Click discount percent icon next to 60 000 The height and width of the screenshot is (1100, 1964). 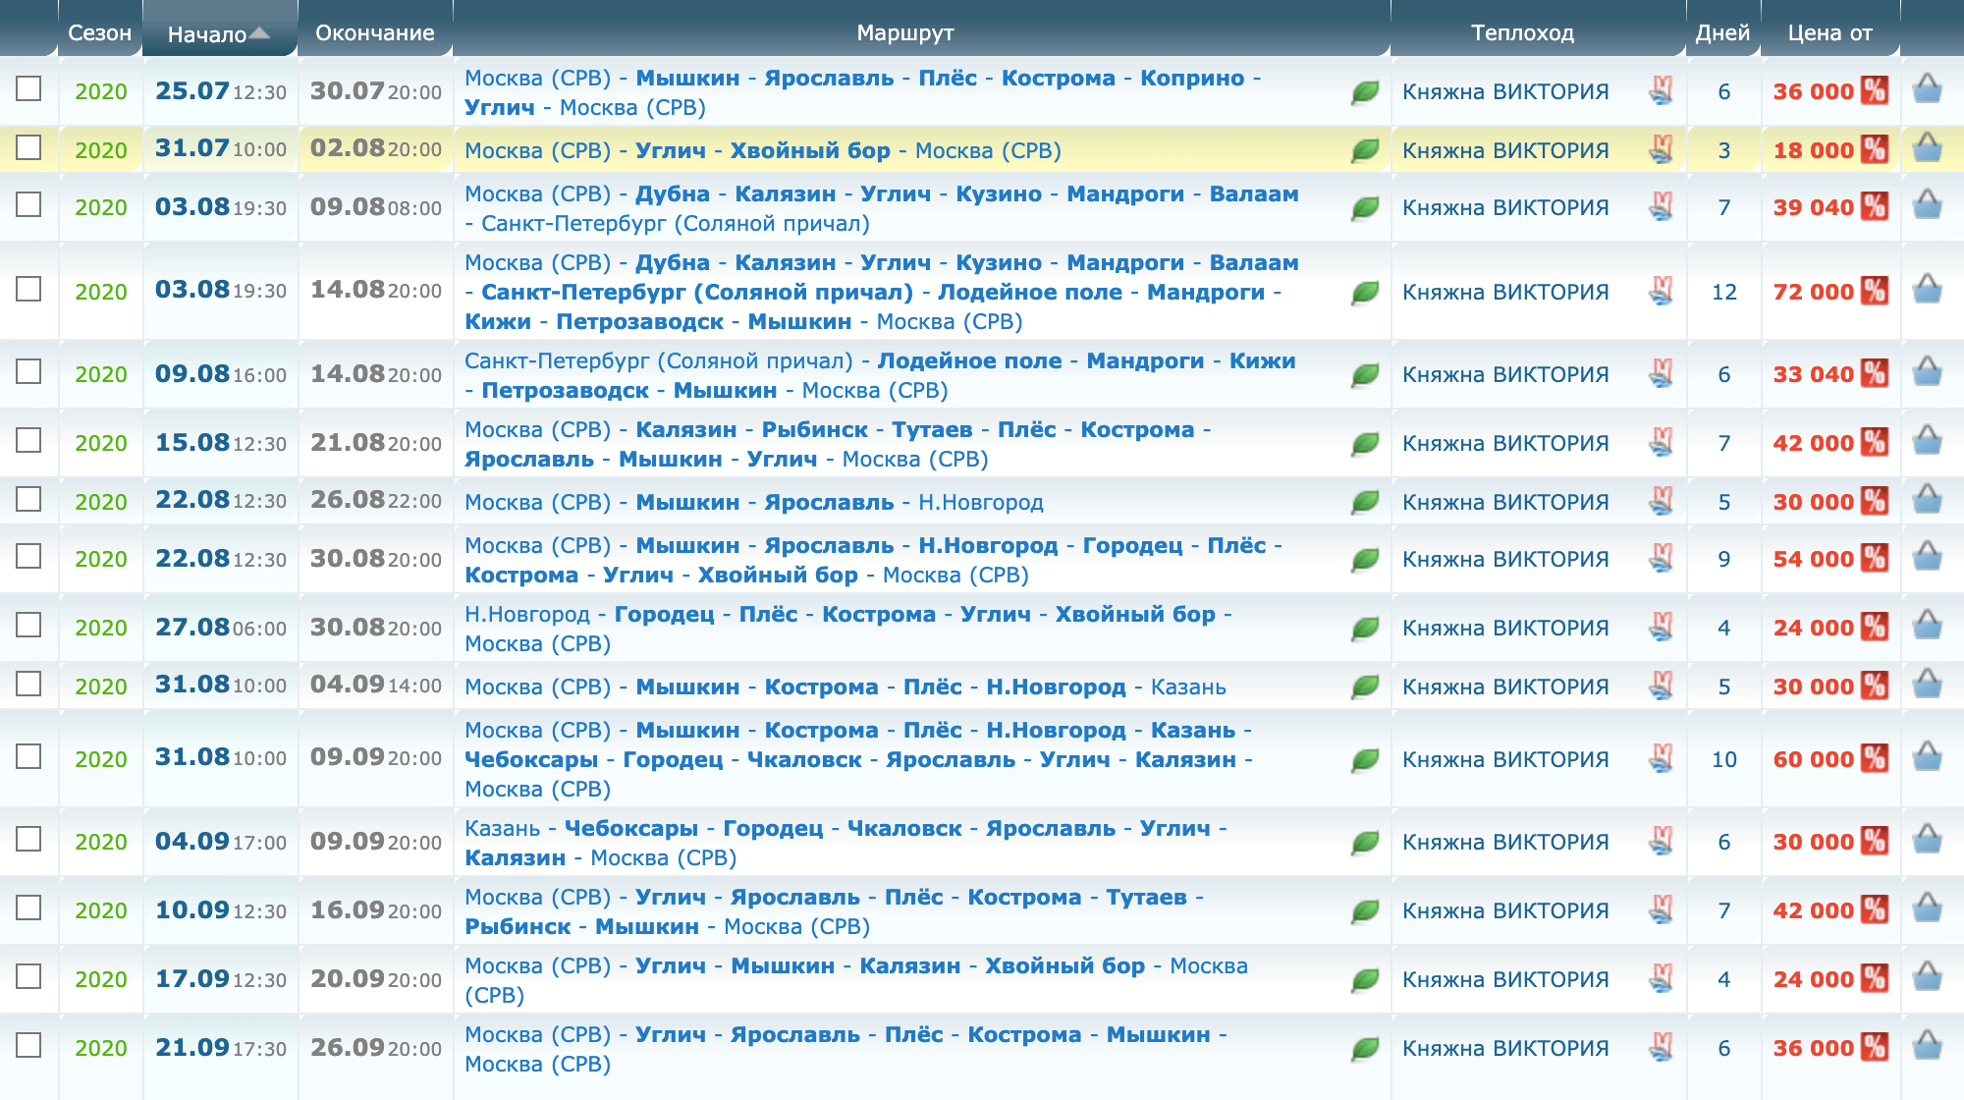tap(1875, 758)
